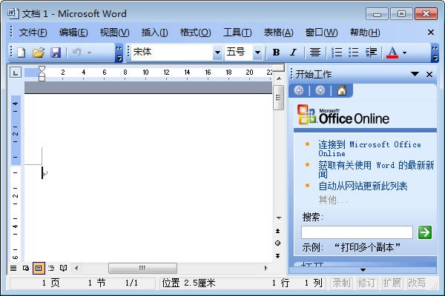Switch to outline view

(x=51, y=268)
